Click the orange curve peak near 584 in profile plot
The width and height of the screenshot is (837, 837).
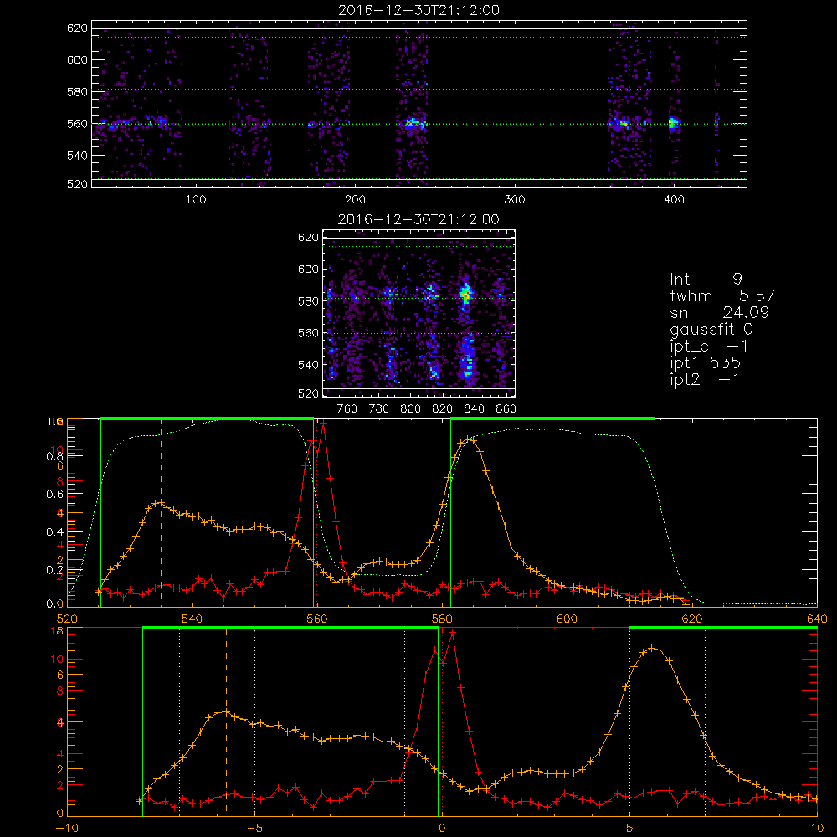pos(468,439)
